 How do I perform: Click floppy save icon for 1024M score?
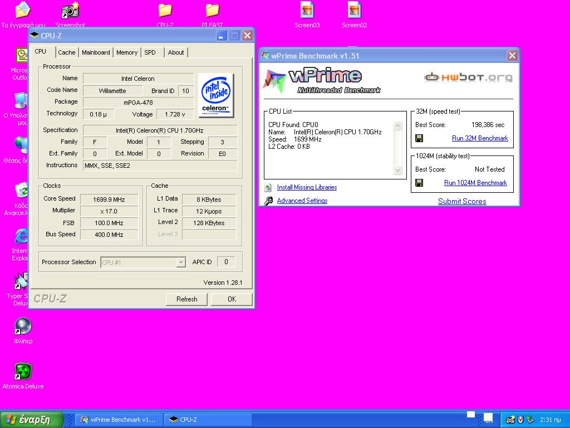[x=419, y=183]
